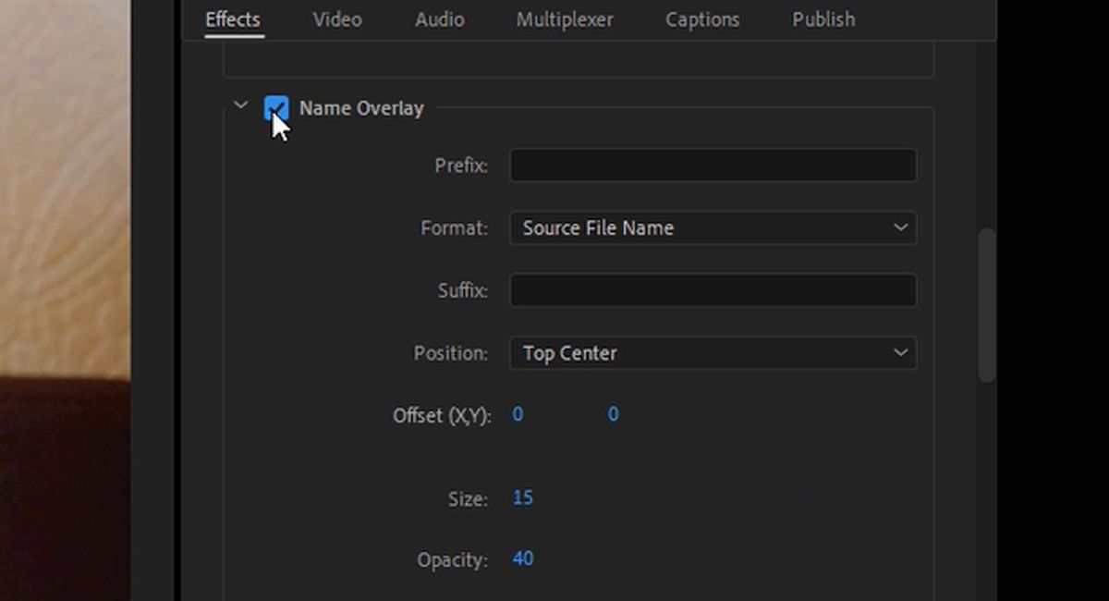
Task: Disable the Name Overlay effect
Action: click(275, 108)
